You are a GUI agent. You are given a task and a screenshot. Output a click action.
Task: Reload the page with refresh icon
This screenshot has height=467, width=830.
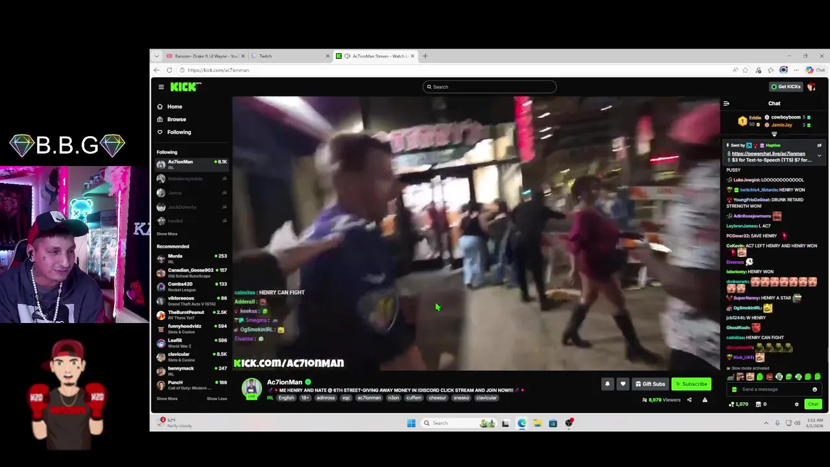(169, 70)
